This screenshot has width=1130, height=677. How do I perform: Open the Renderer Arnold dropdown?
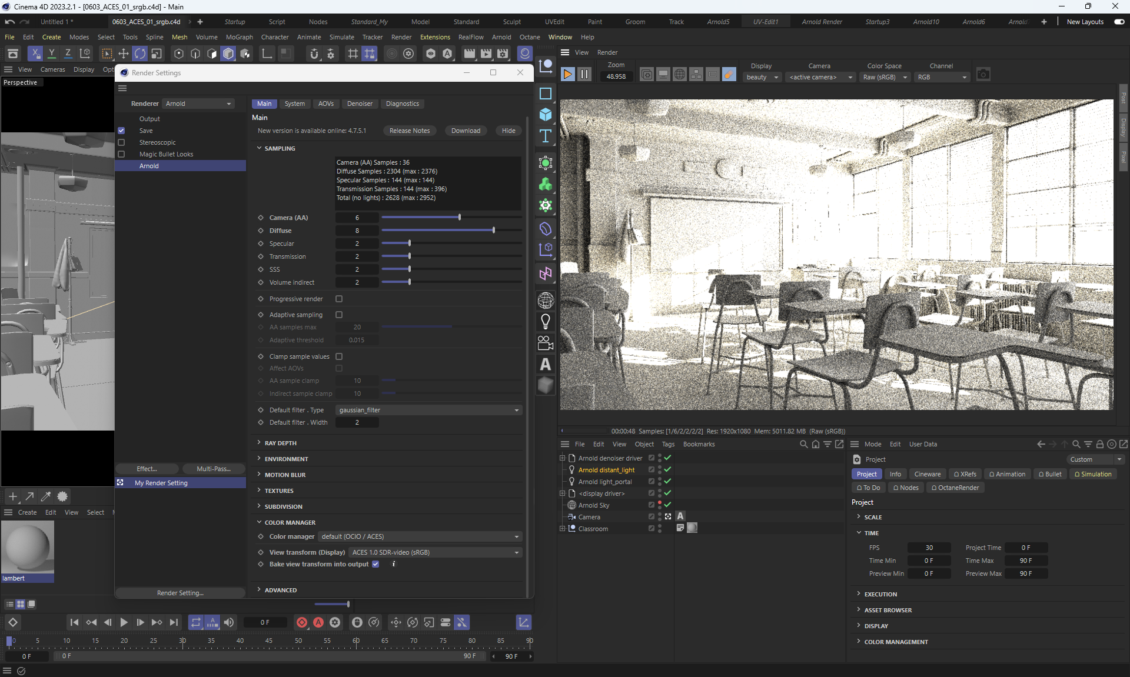coord(198,104)
